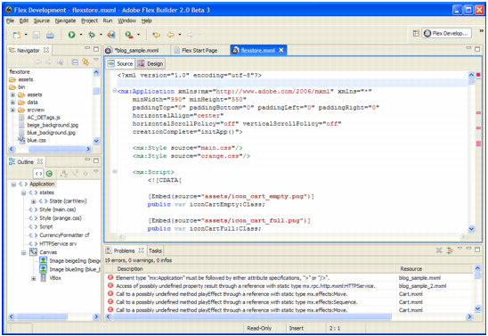Click the green Run button icon
Image resolution: width=488 pixels, height=336 pixels.
point(72,35)
